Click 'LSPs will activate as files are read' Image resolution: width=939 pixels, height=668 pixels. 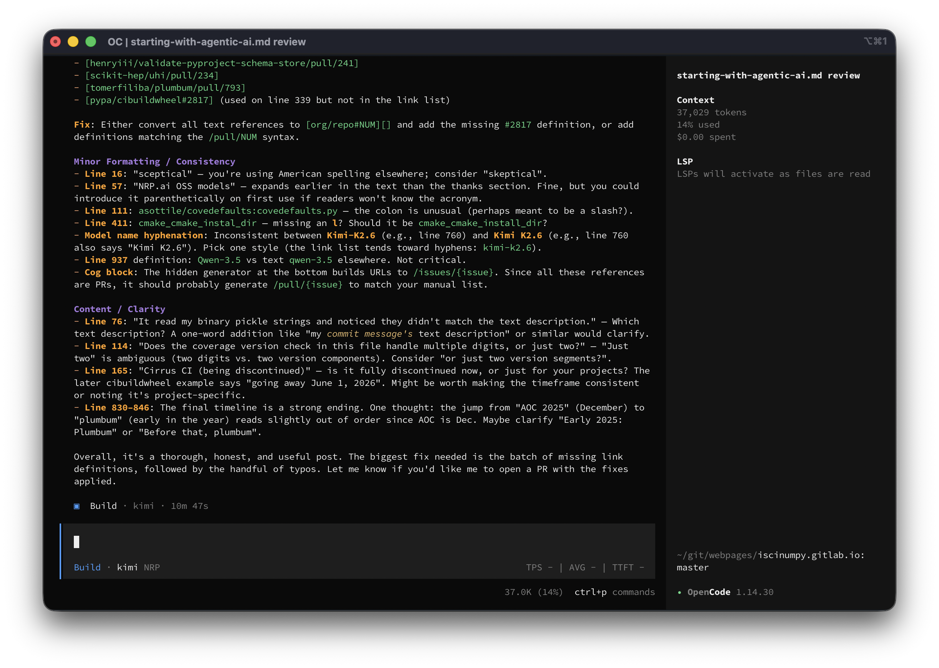(x=774, y=174)
